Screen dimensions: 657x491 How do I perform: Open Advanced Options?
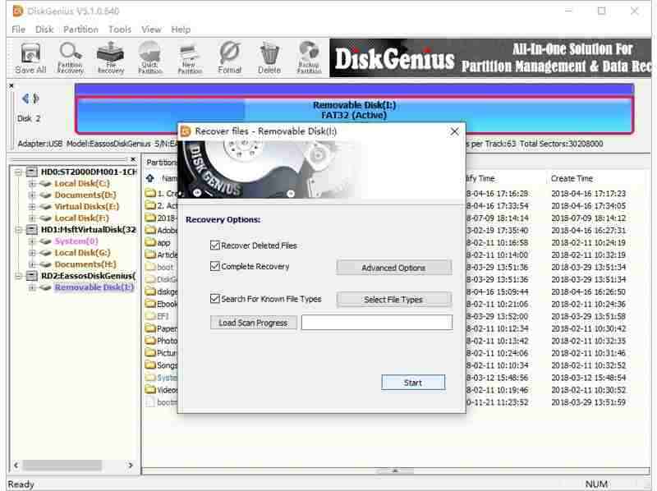393,268
